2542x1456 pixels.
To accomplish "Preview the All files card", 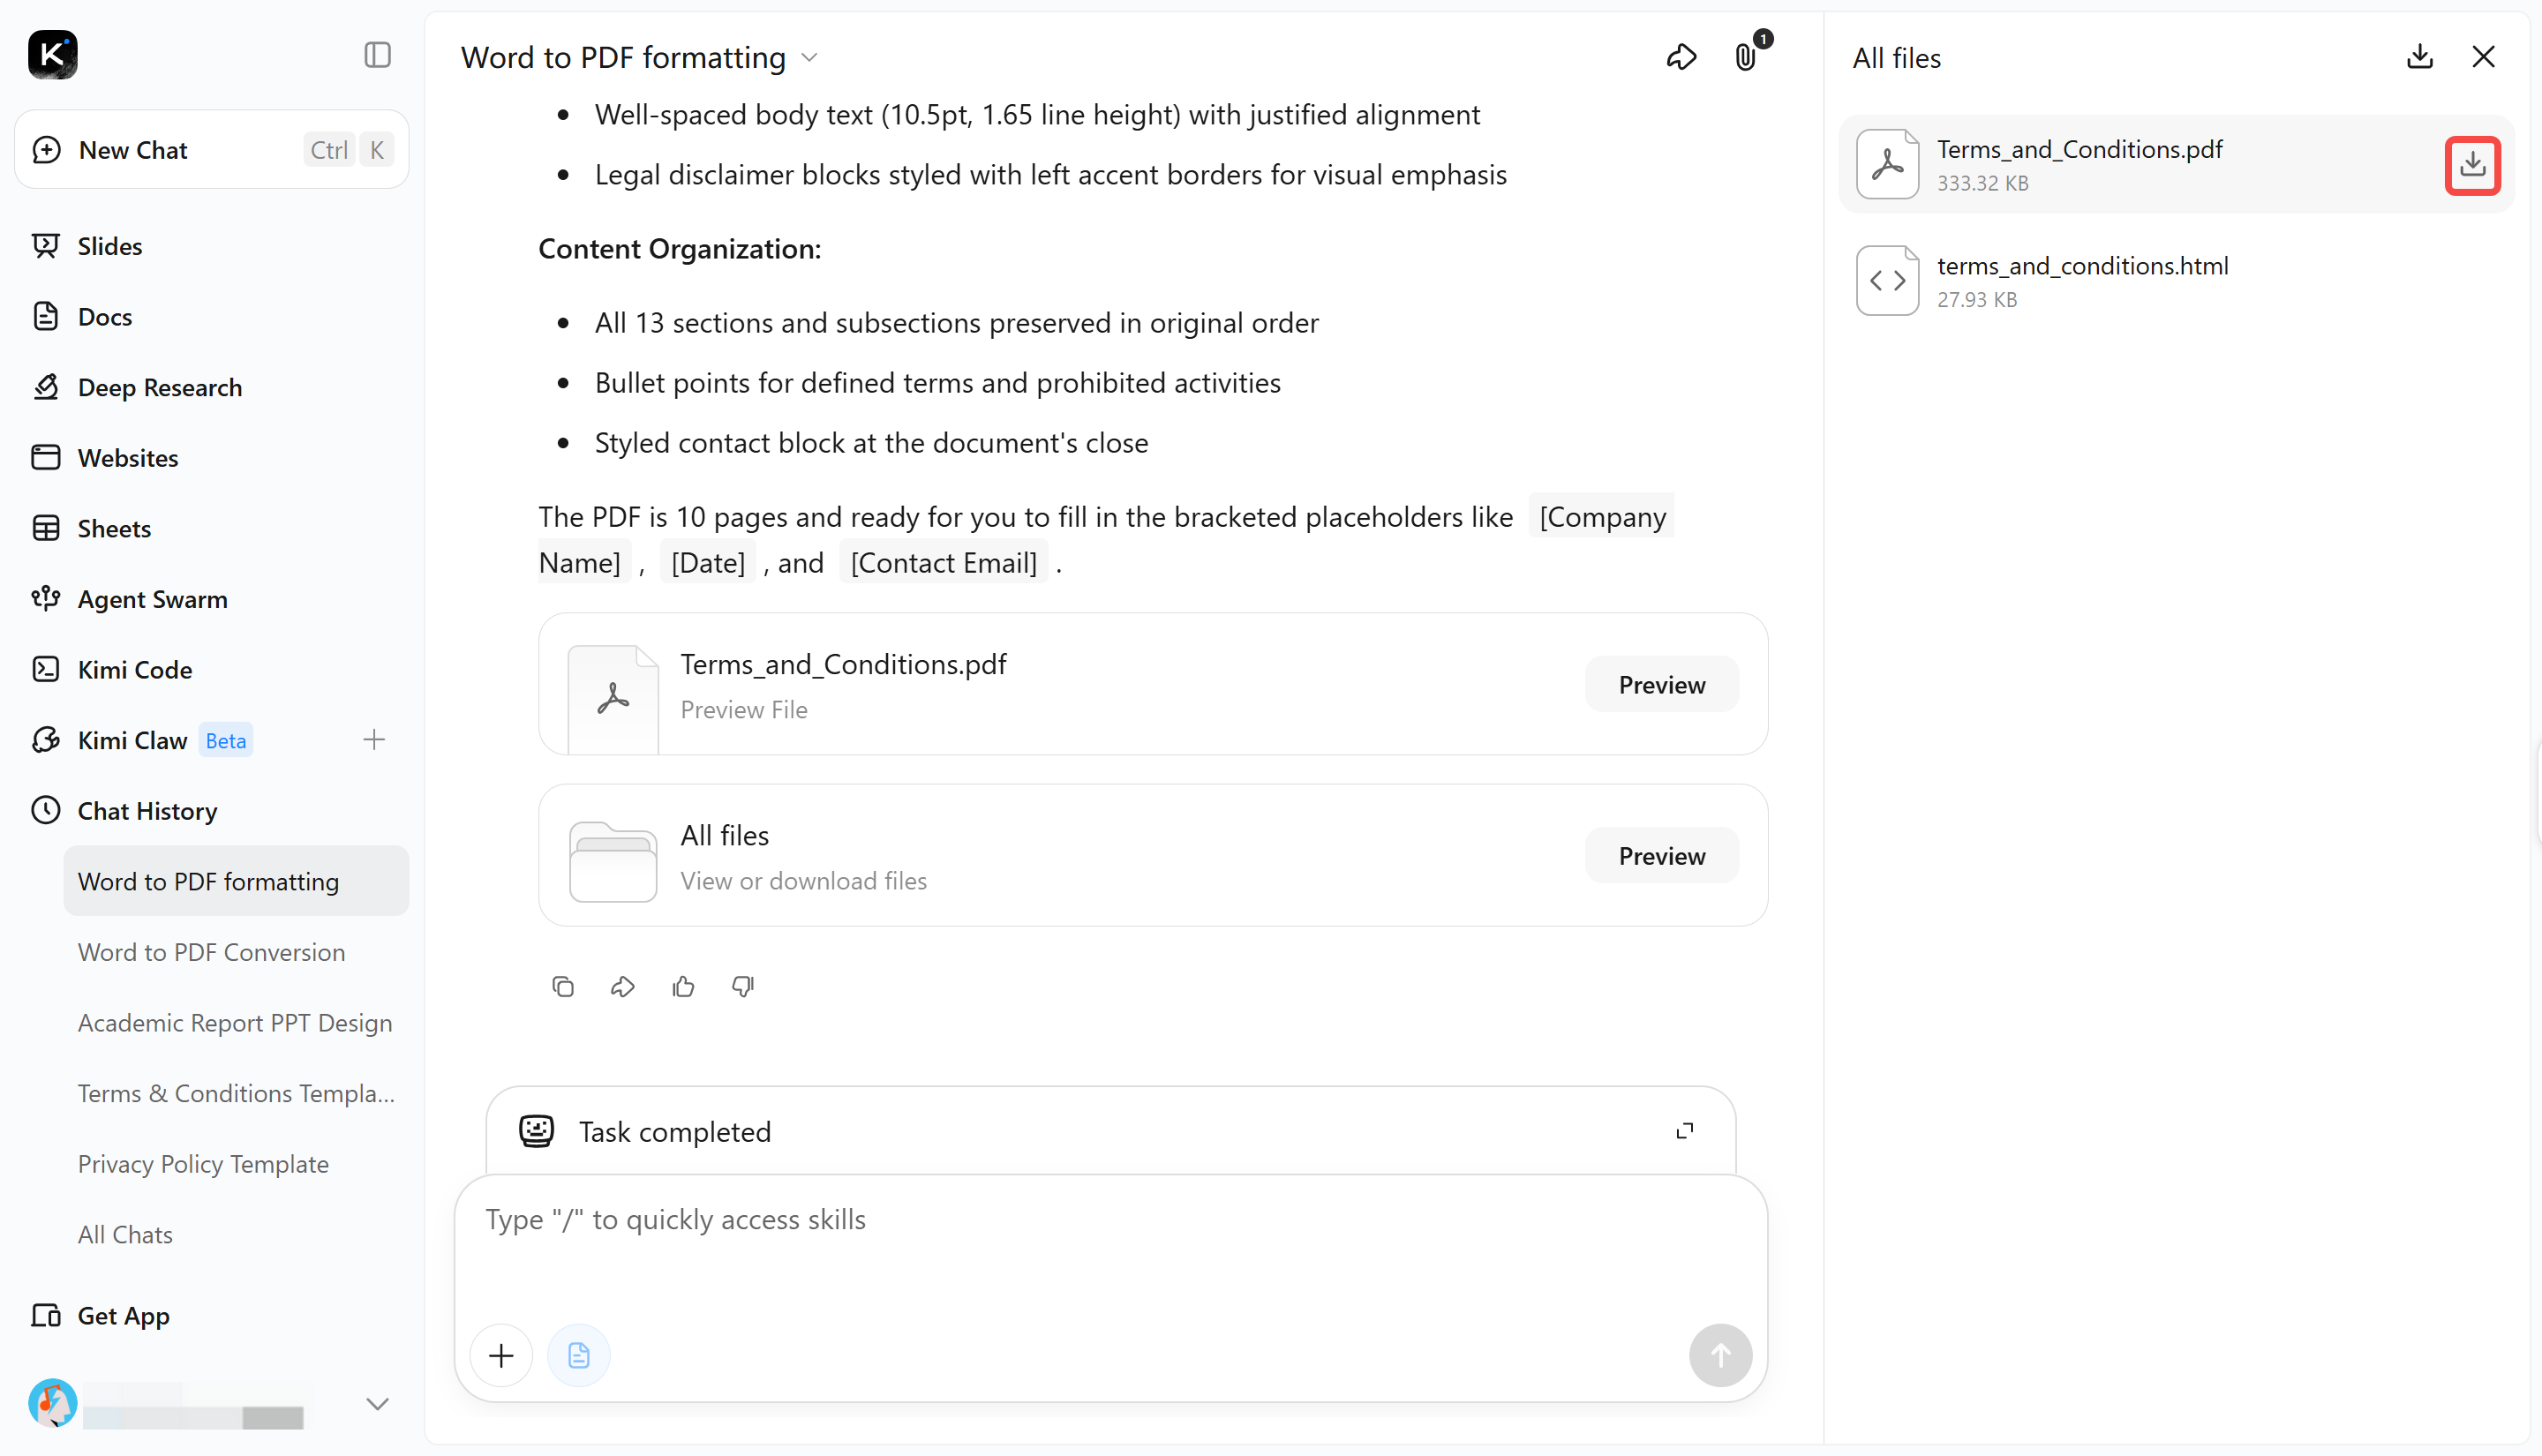I will [x=1661, y=856].
